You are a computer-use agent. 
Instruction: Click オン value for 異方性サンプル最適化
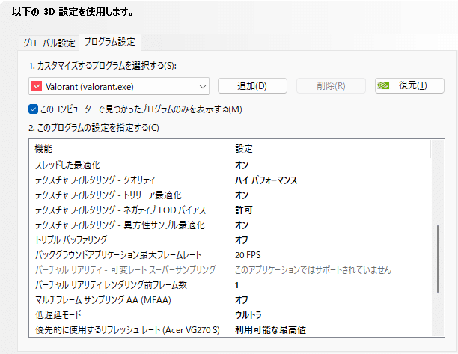point(242,225)
